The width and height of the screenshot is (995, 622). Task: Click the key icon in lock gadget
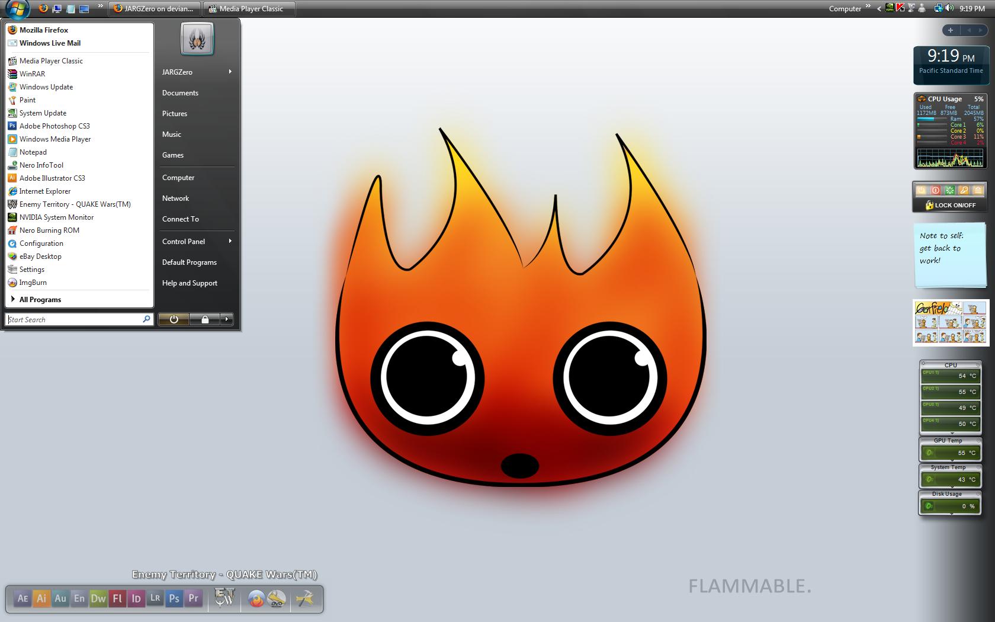point(964,190)
